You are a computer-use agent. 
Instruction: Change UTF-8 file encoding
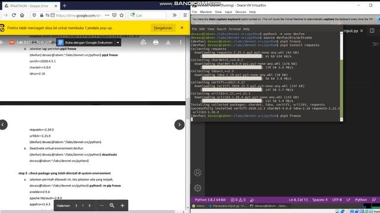point(337,200)
